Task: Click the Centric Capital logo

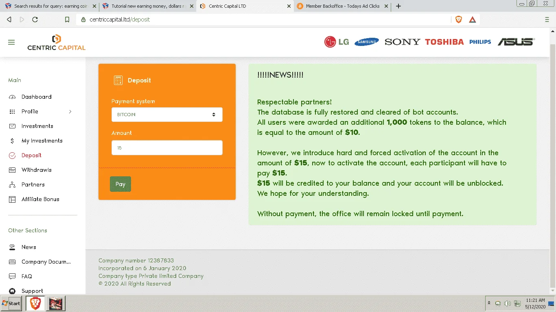Action: coord(57,43)
